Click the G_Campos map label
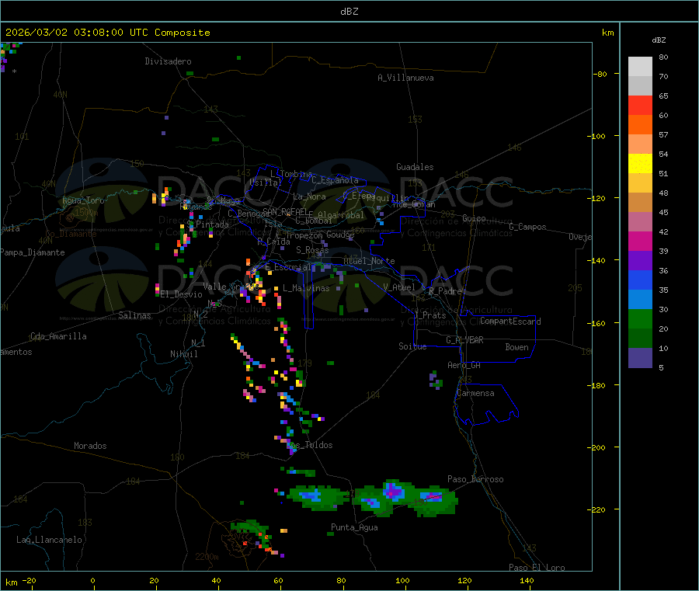 tap(528, 227)
